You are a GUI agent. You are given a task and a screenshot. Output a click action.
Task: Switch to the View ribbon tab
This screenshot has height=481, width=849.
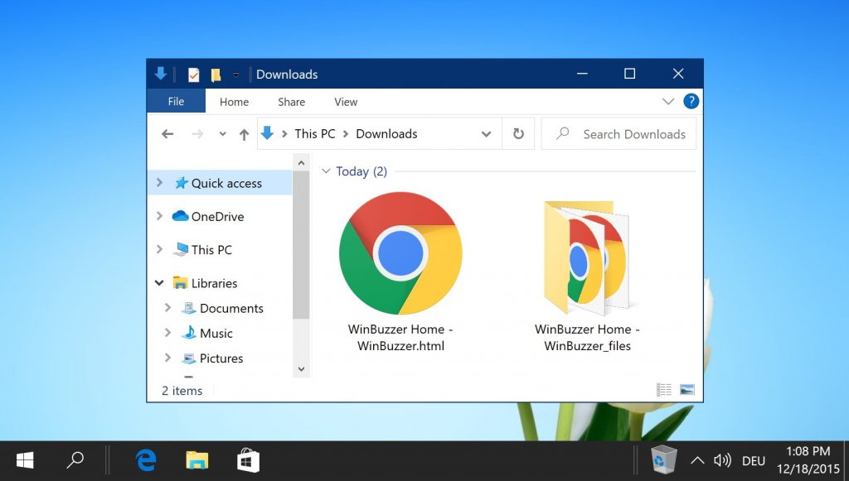pyautogui.click(x=346, y=102)
